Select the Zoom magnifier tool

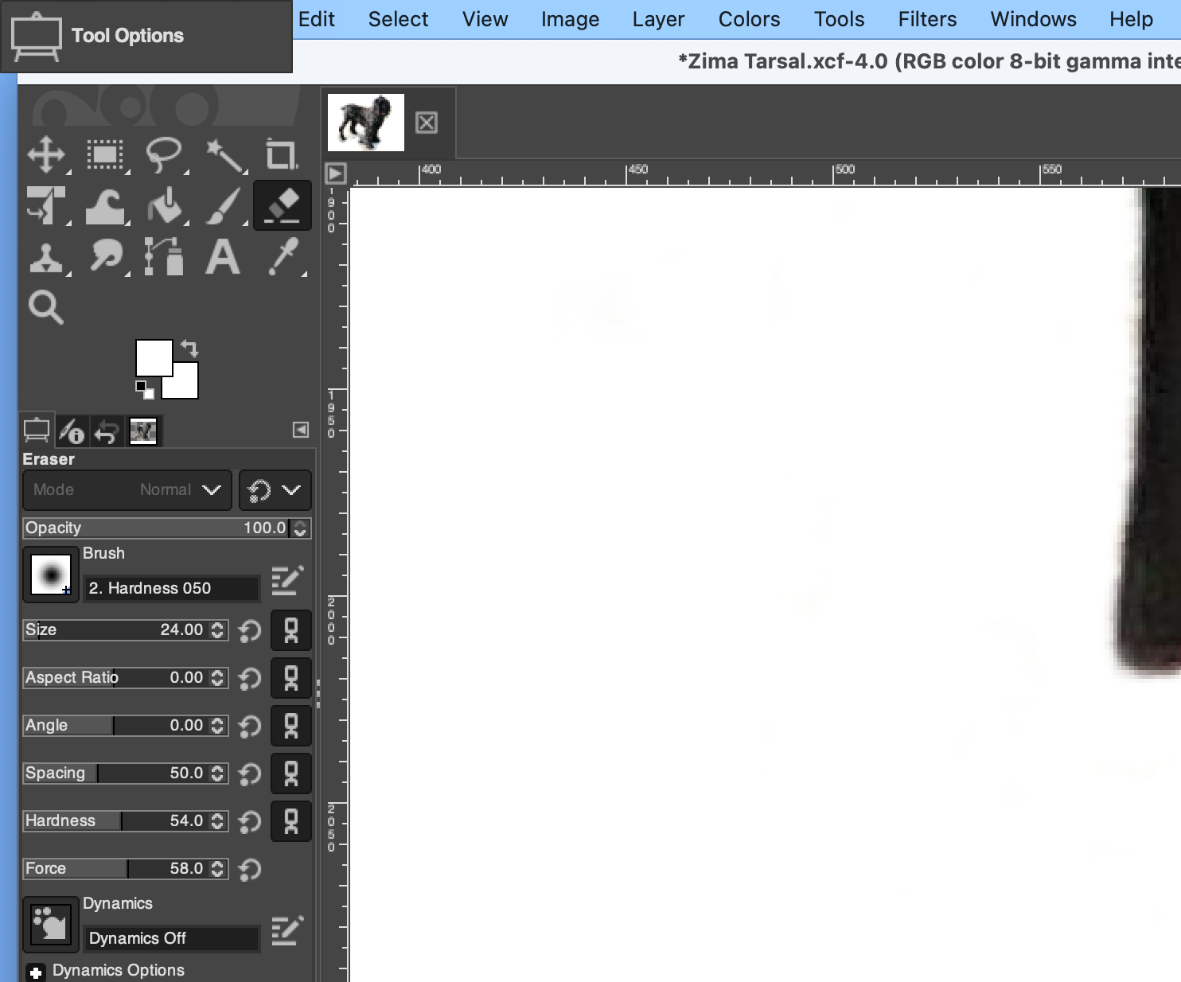[46, 307]
